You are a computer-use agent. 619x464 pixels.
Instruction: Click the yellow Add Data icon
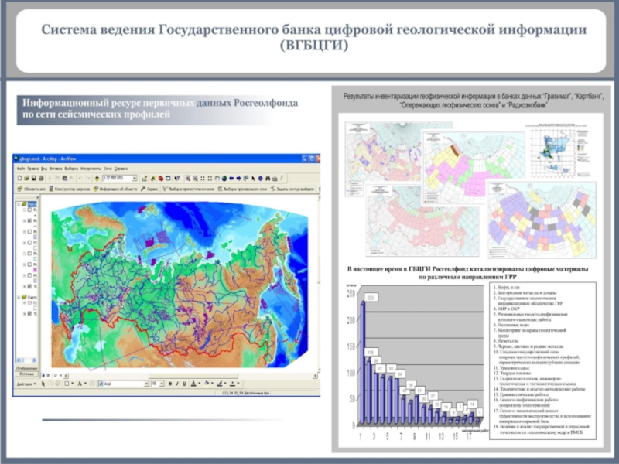click(97, 179)
